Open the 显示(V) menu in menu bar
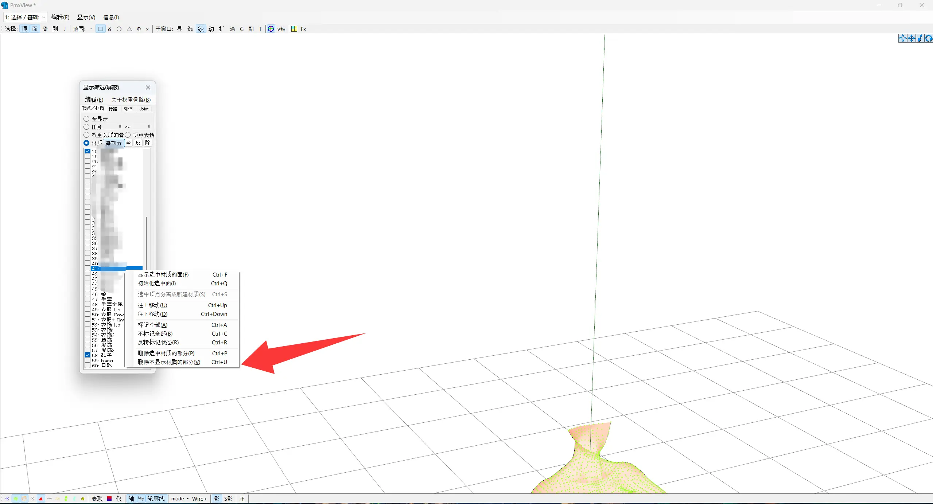This screenshot has height=504, width=933. coord(86,17)
